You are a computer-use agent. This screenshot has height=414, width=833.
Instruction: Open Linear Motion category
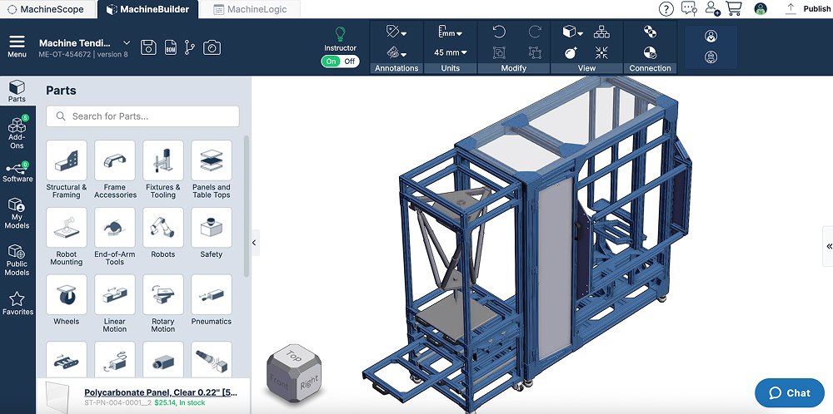coord(115,303)
